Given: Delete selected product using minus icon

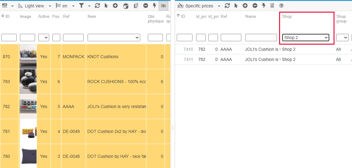Looking at the screenshot, I should tap(146, 6).
